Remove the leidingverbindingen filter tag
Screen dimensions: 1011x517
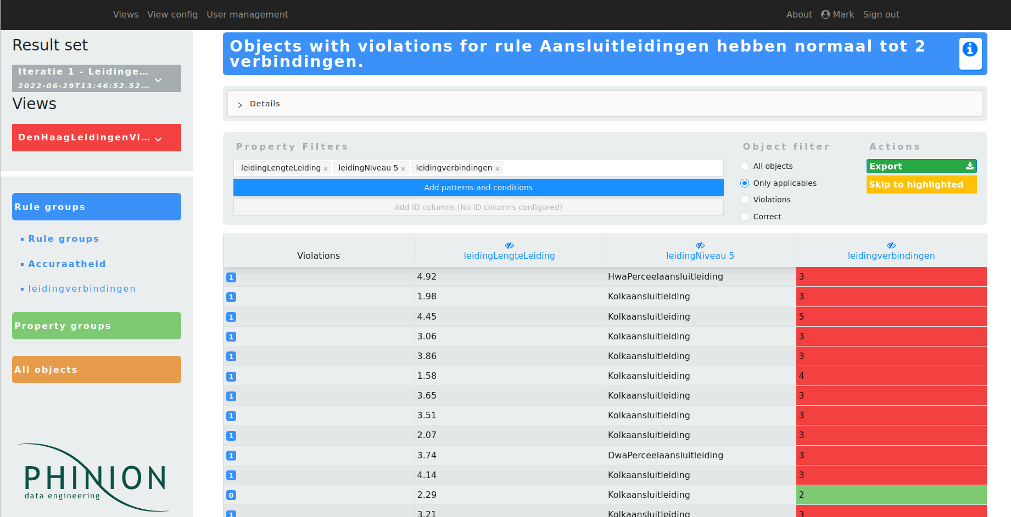(498, 169)
